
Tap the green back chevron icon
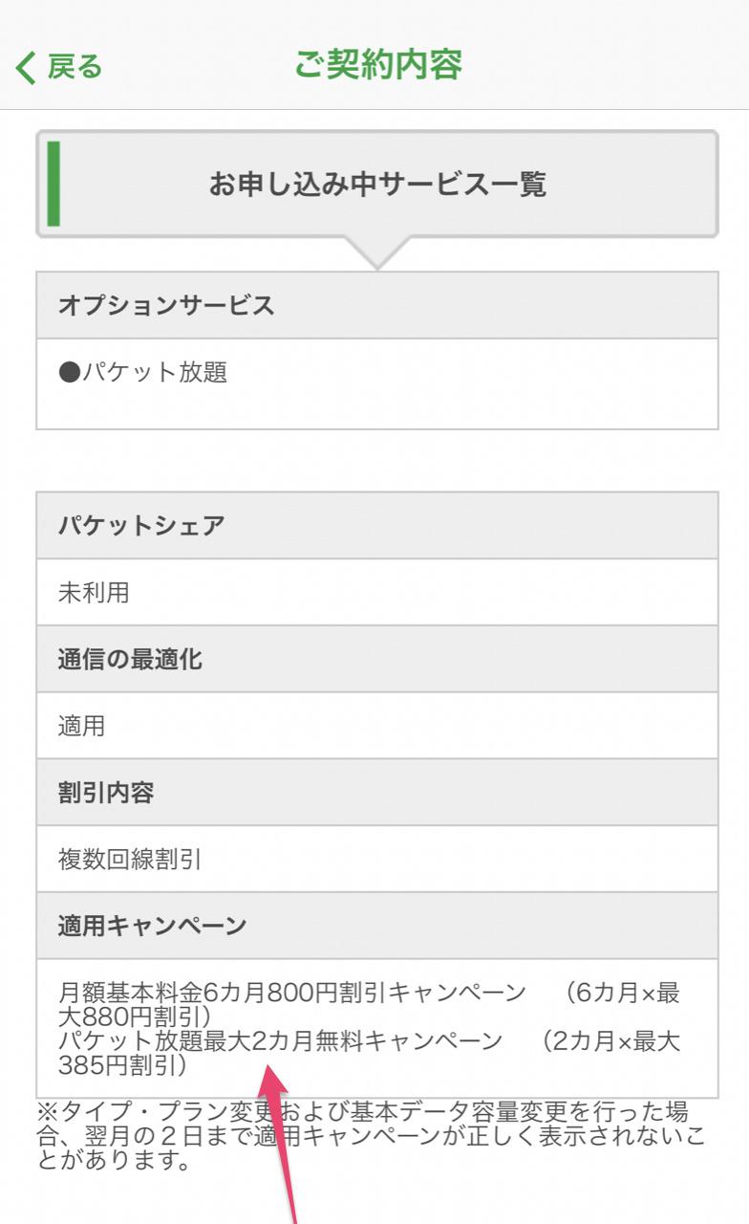tap(26, 67)
